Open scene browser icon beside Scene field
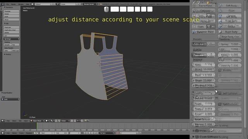248x139 pixels. coord(58,4)
